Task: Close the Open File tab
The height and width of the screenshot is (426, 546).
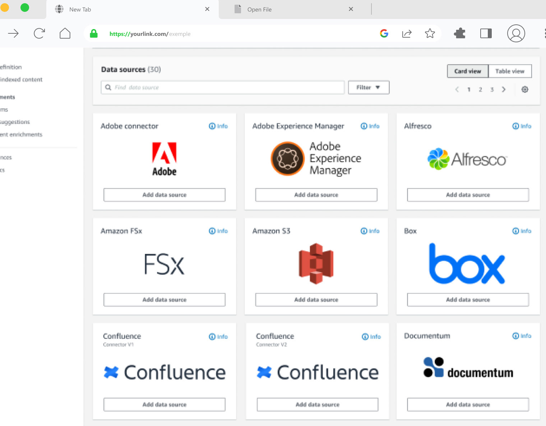Action: point(351,9)
